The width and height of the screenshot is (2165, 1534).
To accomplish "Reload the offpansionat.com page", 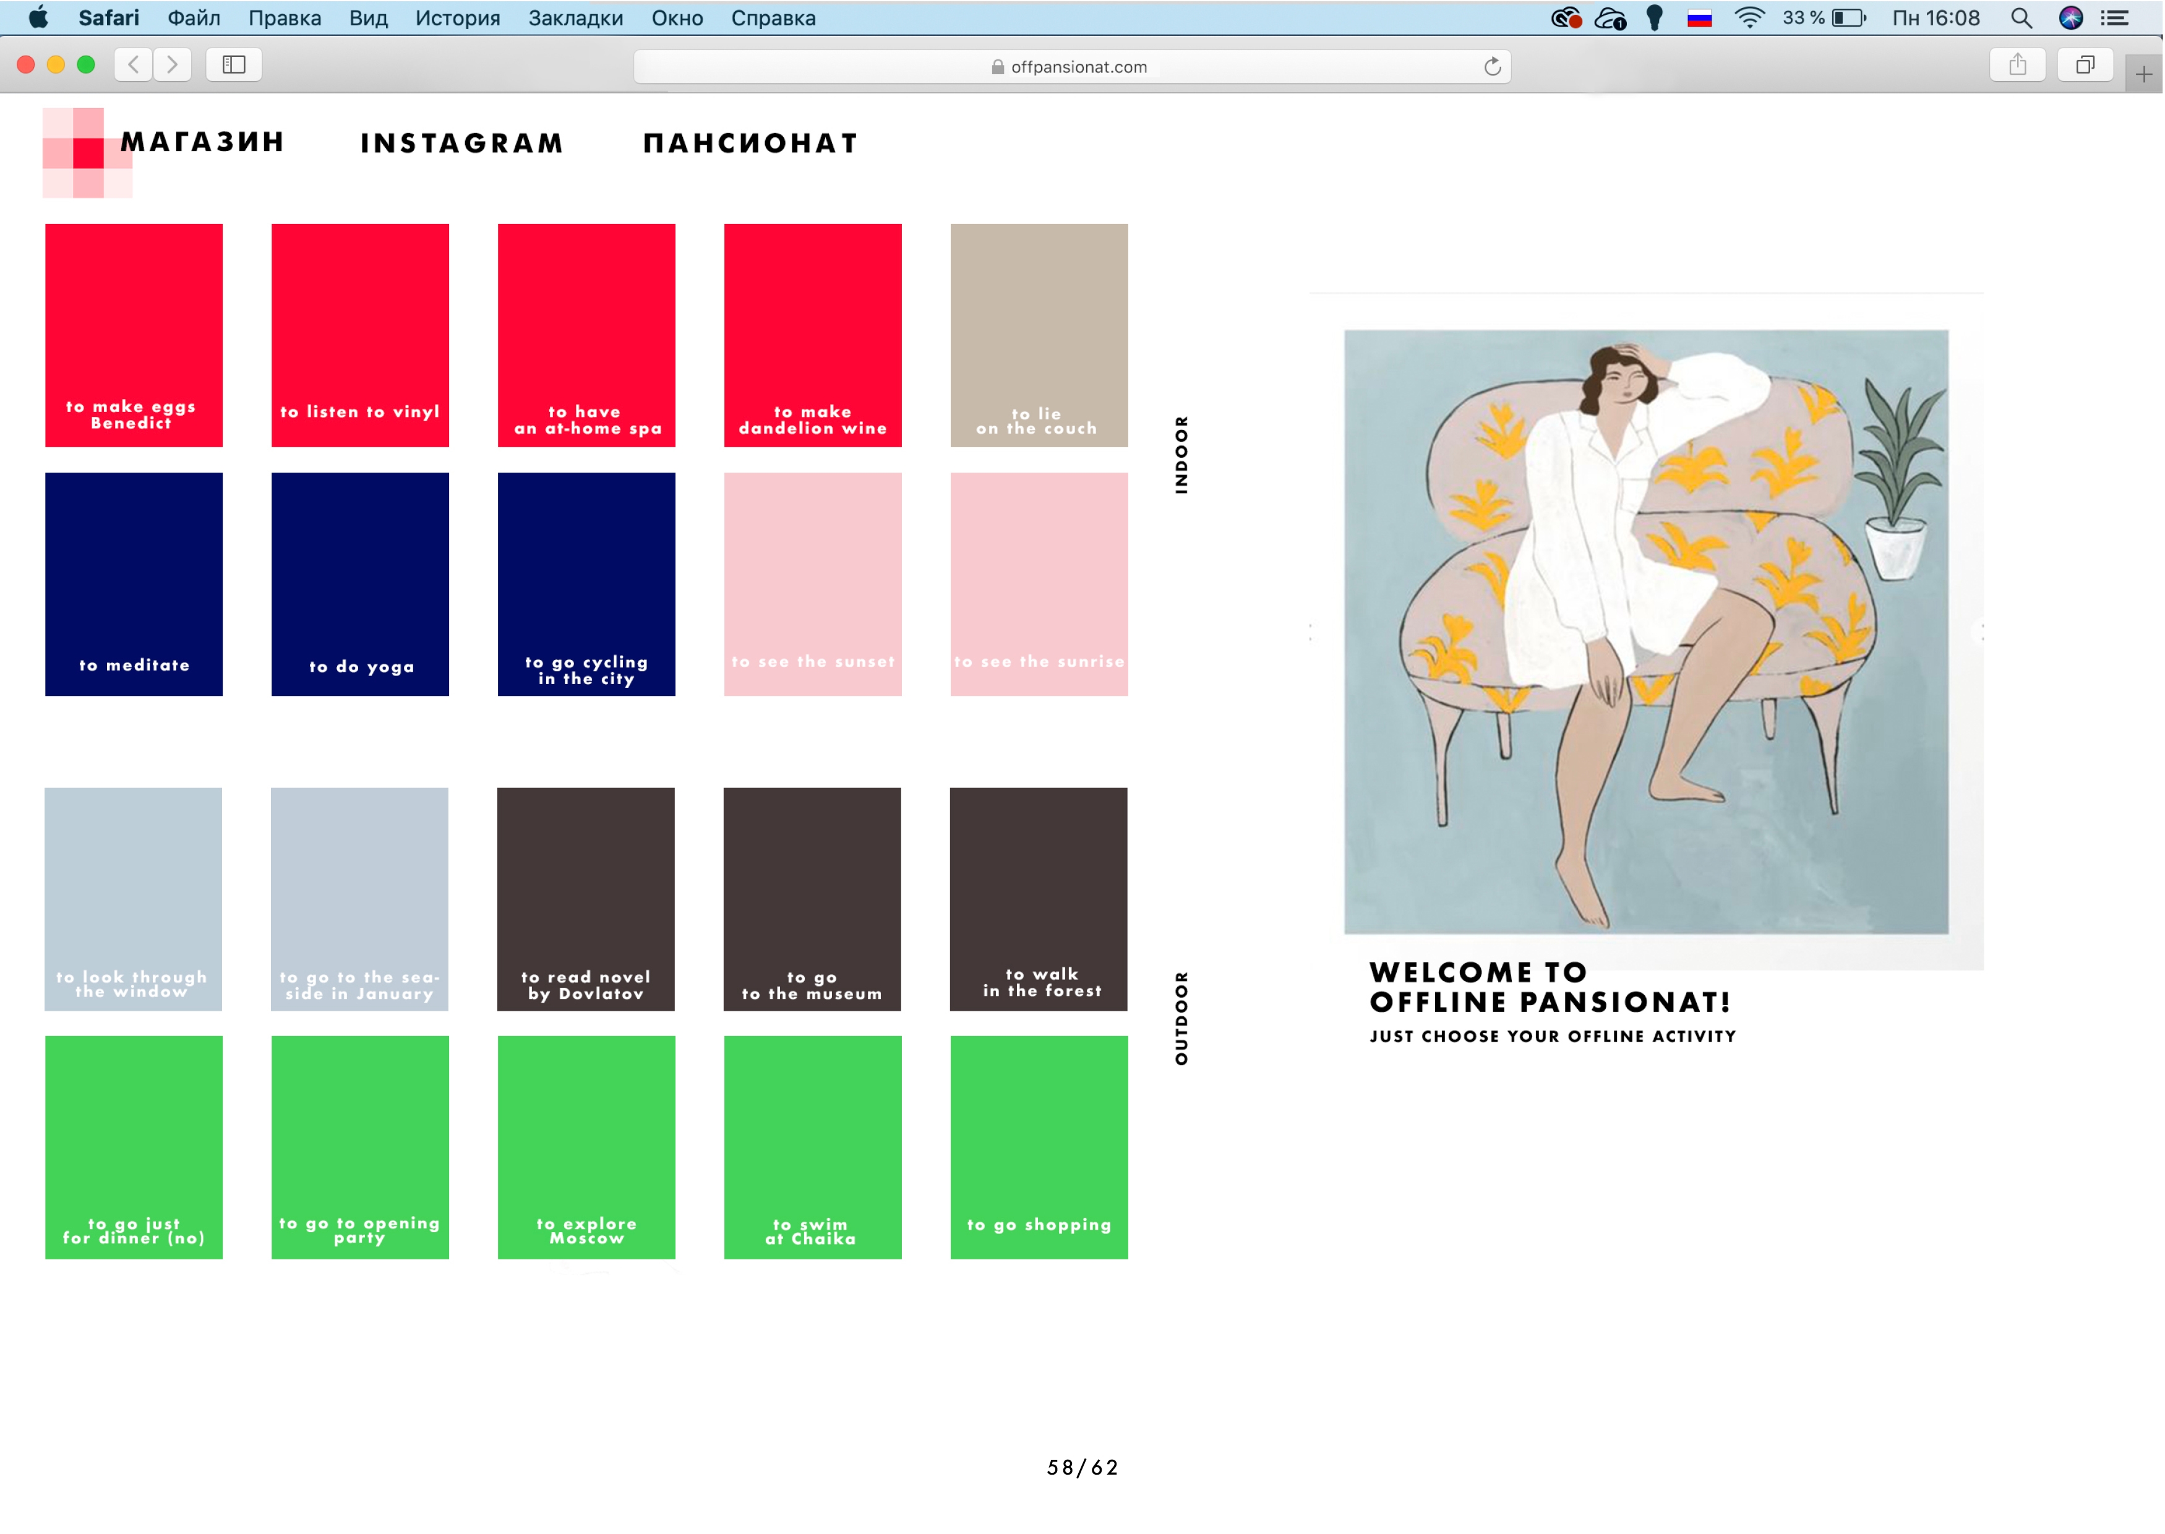I will [1493, 66].
